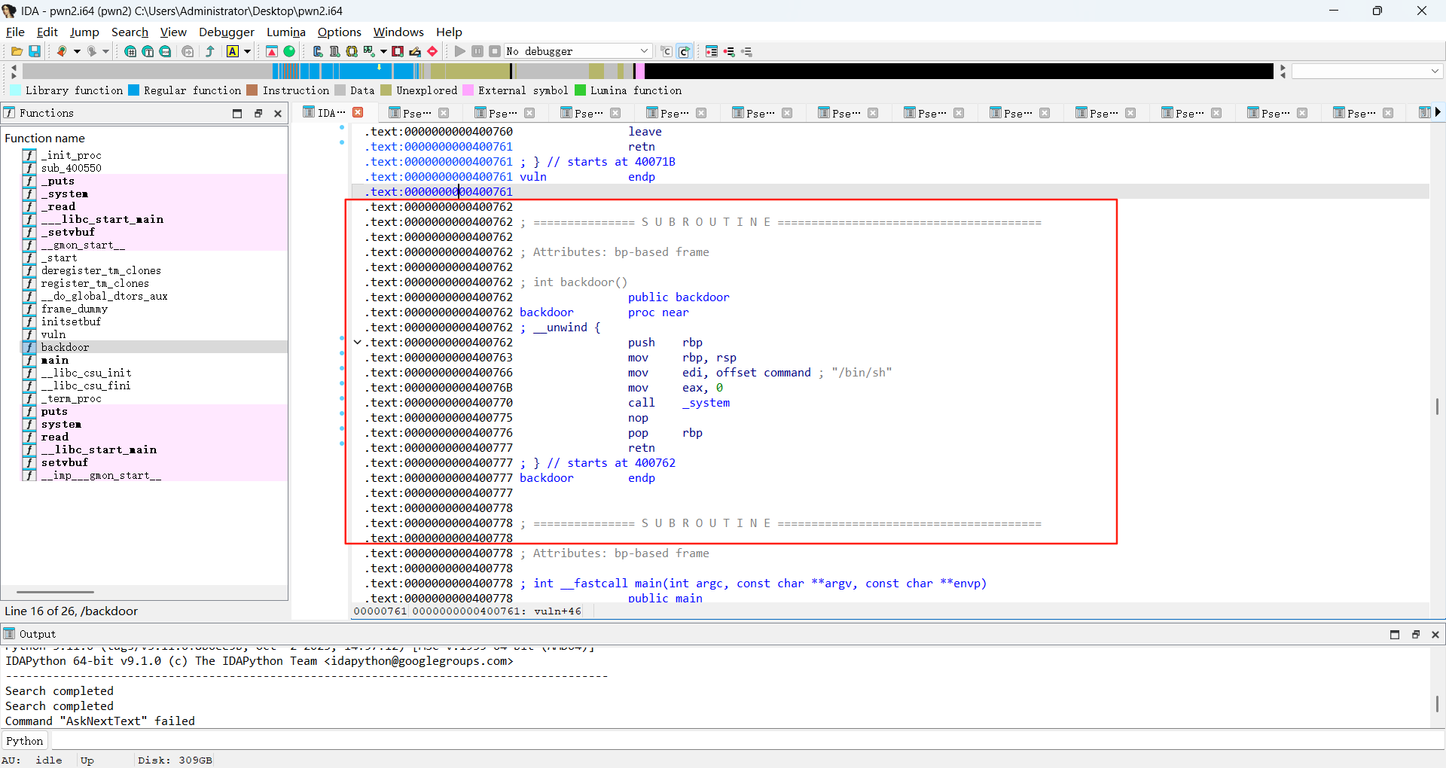The width and height of the screenshot is (1446, 768).
Task: Close the Functions panel
Action: click(278, 114)
